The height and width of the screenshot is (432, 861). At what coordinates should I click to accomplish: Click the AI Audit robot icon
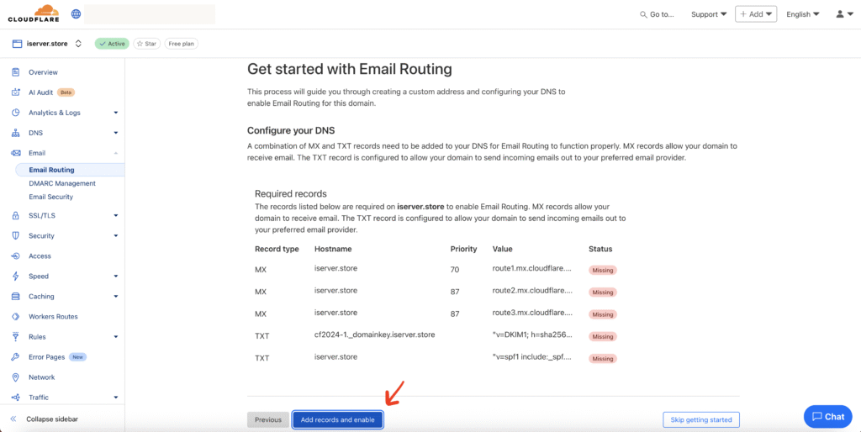[16, 92]
